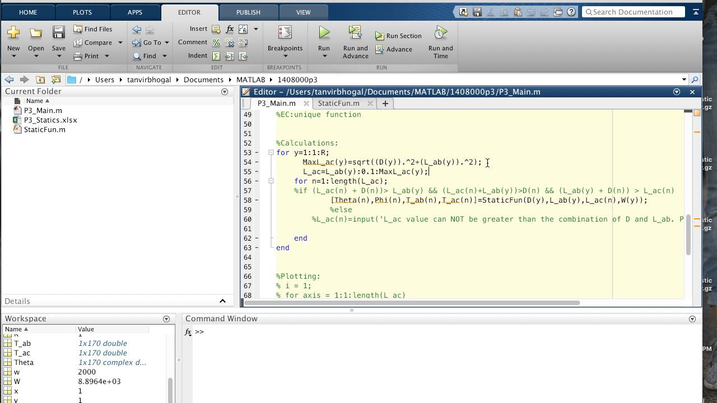Viewport: 717px width, 403px height.
Task: Click the wrap comments icon
Action: tap(243, 43)
